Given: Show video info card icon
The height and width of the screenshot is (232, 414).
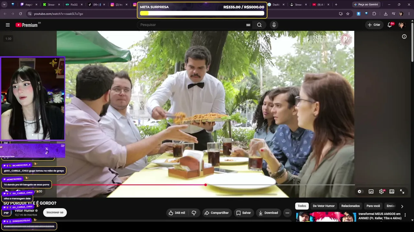Looking at the screenshot, I should [x=404, y=36].
